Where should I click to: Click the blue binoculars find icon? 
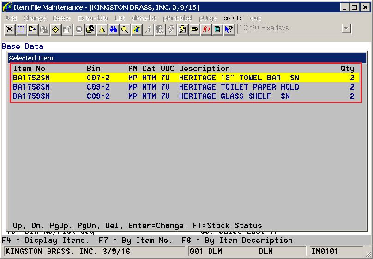114,29
